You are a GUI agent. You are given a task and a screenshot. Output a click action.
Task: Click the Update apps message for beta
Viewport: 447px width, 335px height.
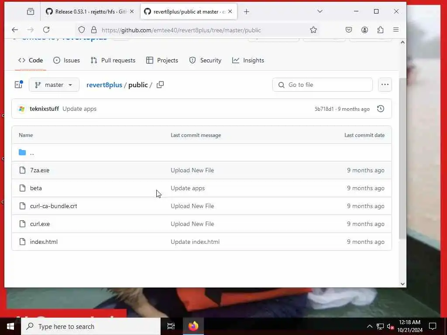pyautogui.click(x=188, y=188)
